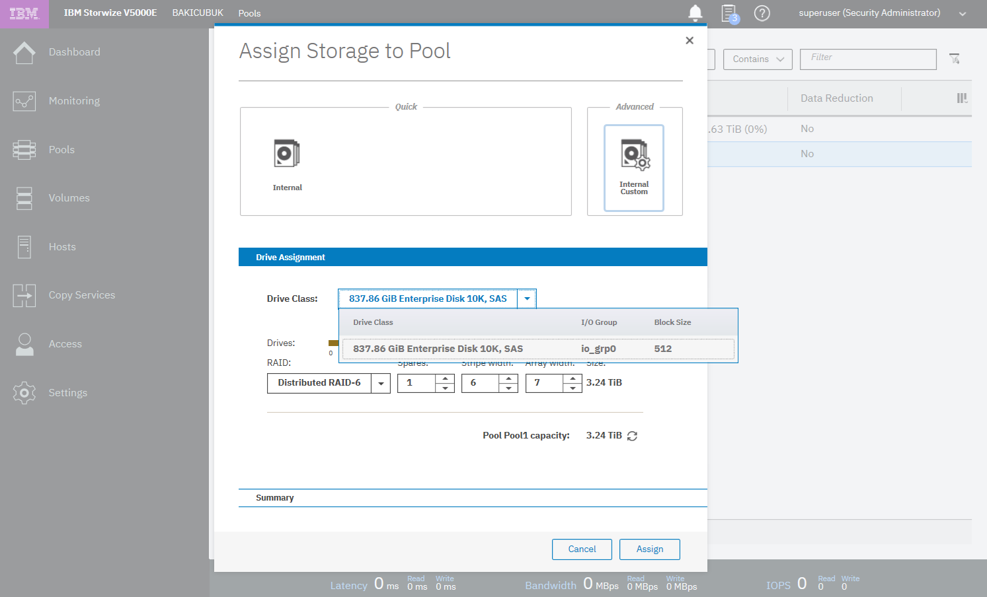
Task: Open the running tasks clipboard icon
Action: [x=729, y=13]
